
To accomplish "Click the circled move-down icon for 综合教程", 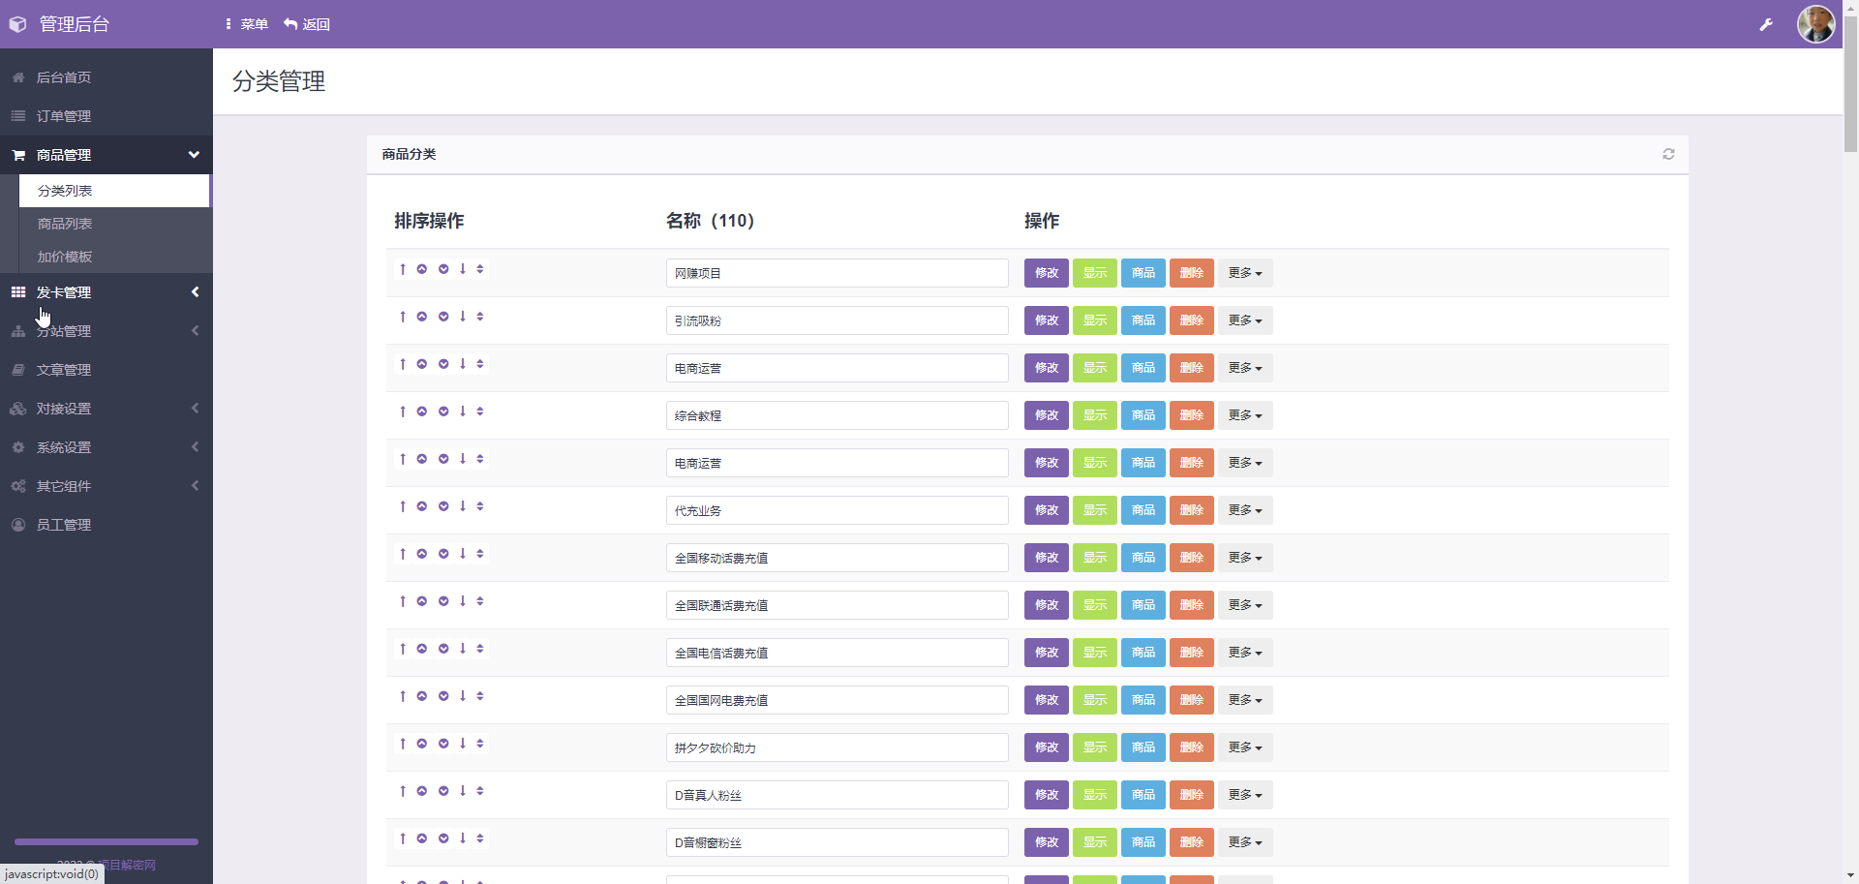I will [443, 412].
